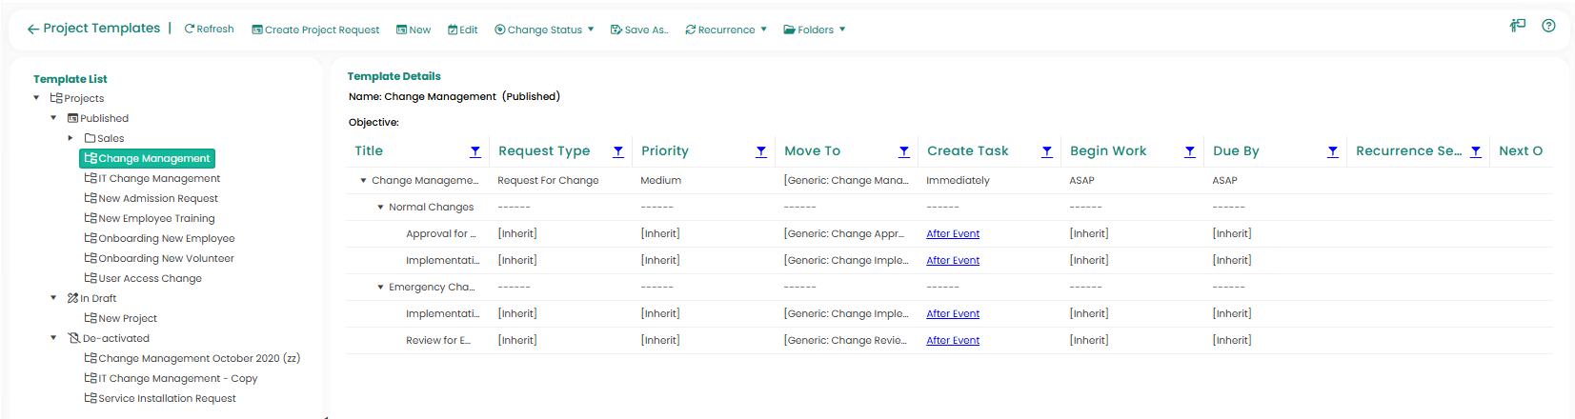Expand the Sales folder
Screen dimensions: 1575x419
pyautogui.click(x=71, y=138)
